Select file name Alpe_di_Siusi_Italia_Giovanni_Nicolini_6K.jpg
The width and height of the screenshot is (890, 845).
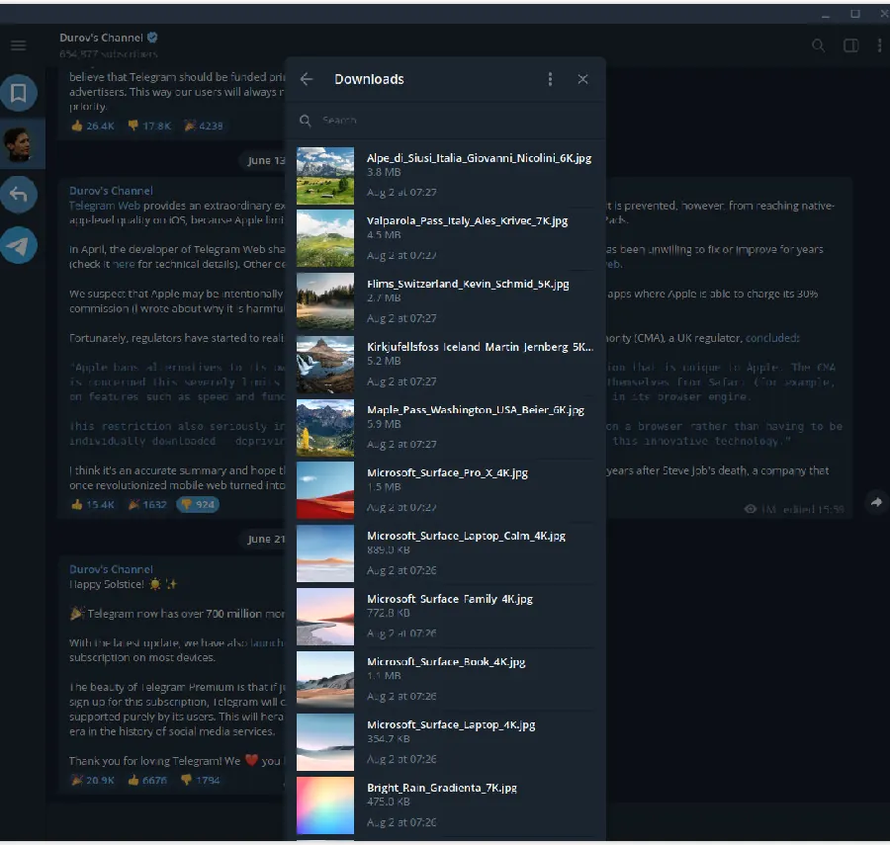[479, 158]
